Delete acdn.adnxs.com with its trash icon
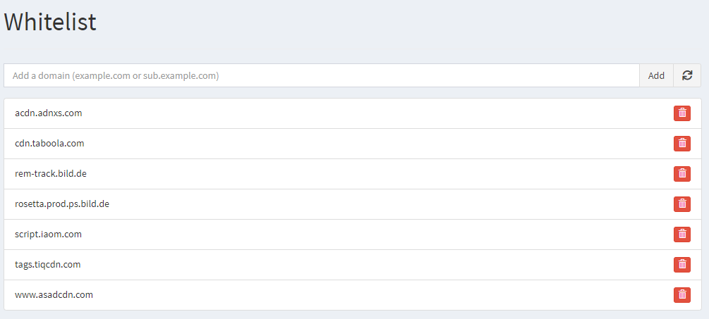The width and height of the screenshot is (709, 319). point(682,113)
